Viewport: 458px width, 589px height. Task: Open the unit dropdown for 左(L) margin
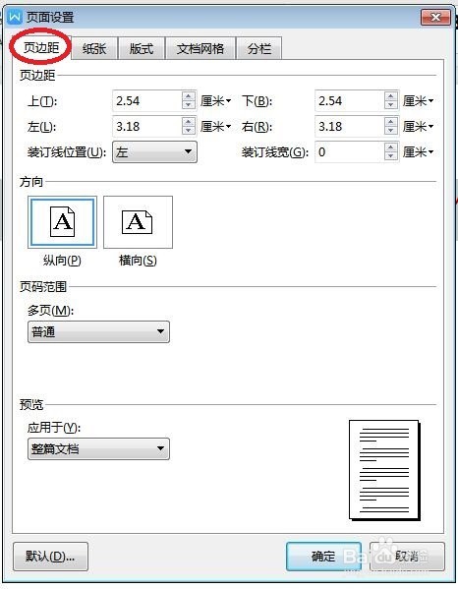click(215, 127)
